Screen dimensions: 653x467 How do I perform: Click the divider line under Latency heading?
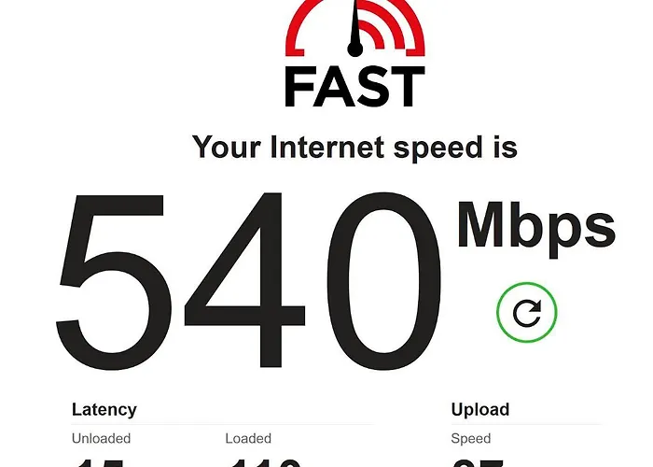tap(222, 425)
